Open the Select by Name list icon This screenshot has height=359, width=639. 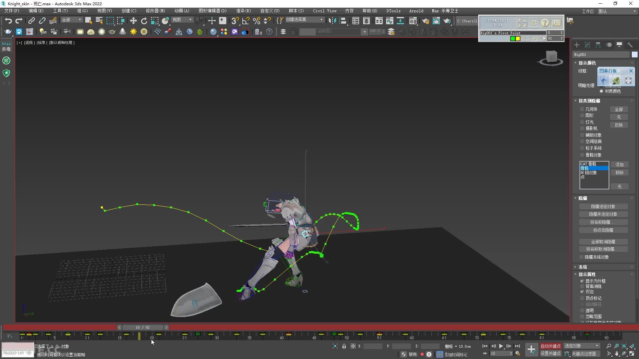click(99, 21)
